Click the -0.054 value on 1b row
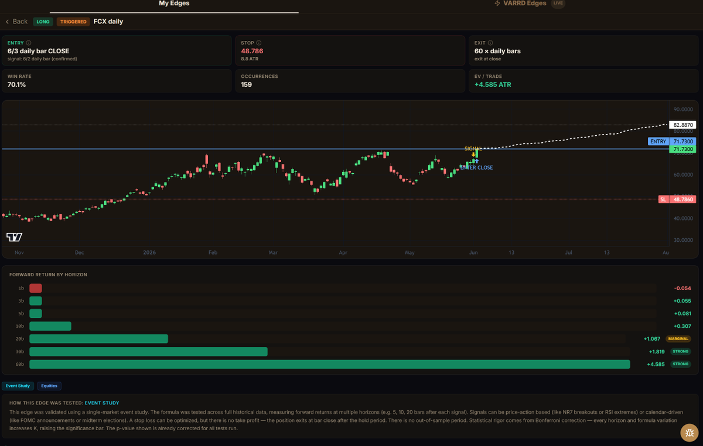 [x=682, y=288]
